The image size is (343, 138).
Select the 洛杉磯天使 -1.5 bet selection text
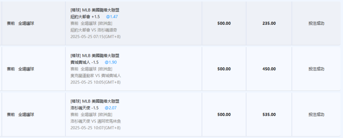tap(84, 108)
